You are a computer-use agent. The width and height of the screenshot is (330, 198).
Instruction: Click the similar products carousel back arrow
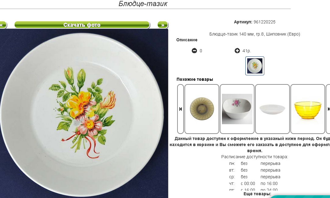(x=181, y=109)
